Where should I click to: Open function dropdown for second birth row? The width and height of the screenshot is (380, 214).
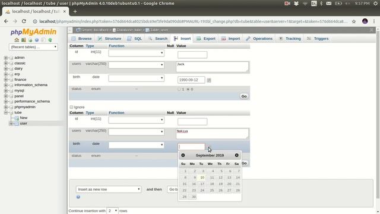(x=136, y=145)
